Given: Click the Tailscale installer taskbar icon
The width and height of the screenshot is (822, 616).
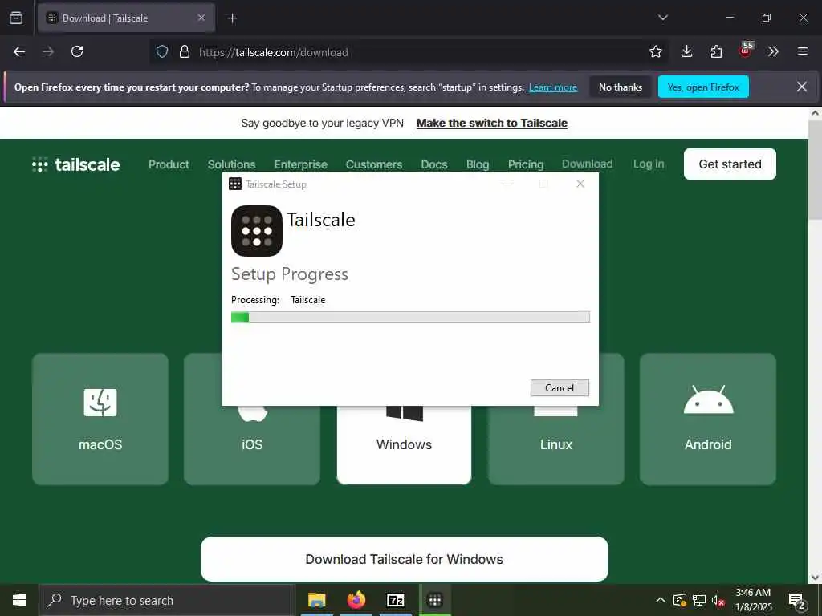Looking at the screenshot, I should click(x=434, y=600).
